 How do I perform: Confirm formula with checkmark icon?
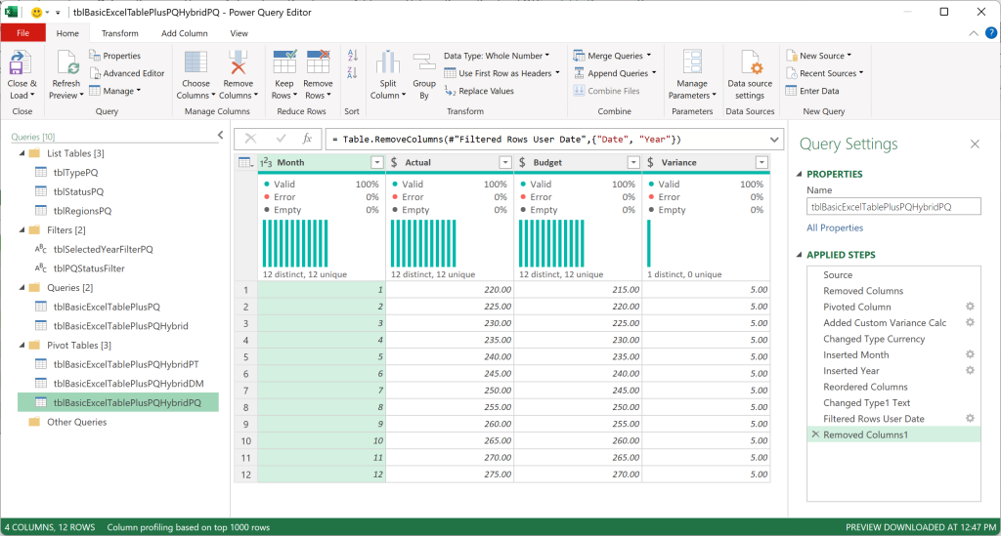(x=281, y=139)
